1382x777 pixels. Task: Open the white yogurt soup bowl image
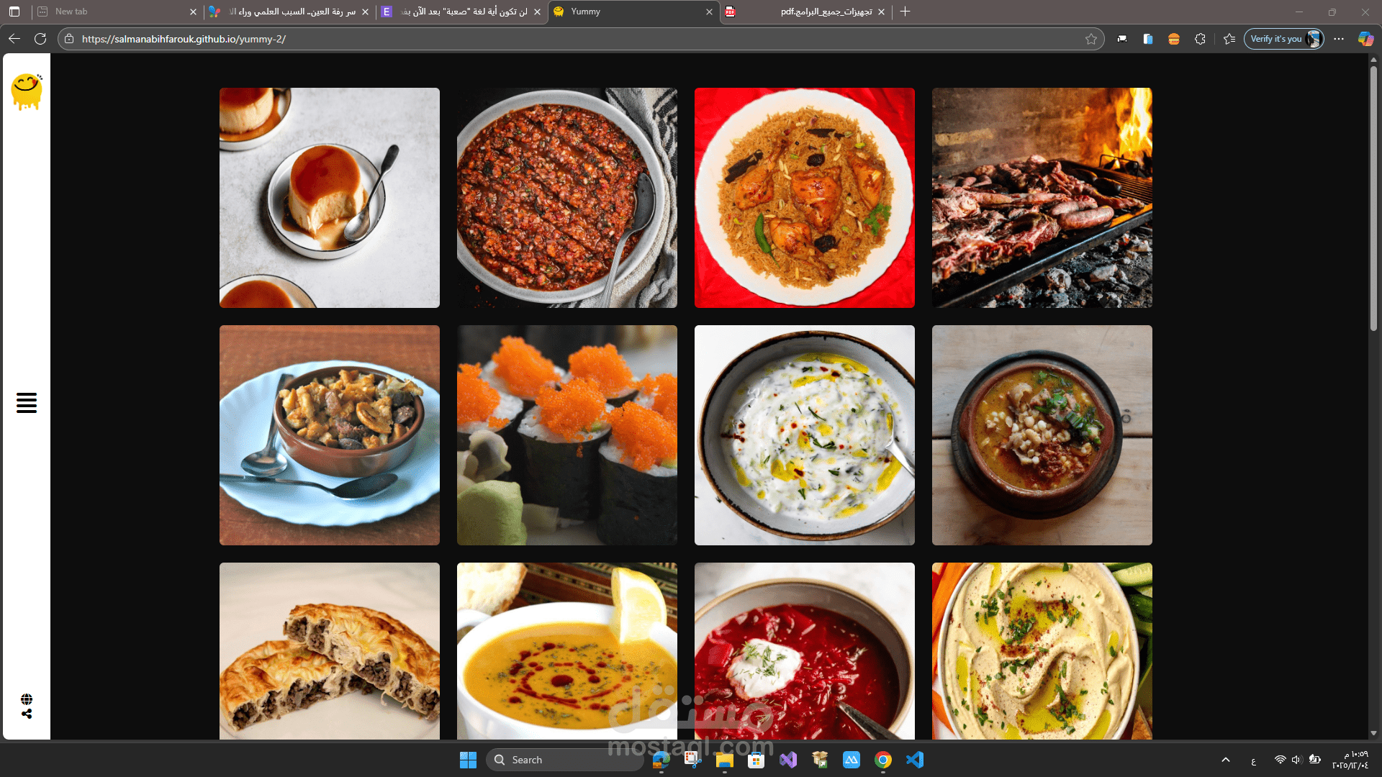tap(805, 435)
